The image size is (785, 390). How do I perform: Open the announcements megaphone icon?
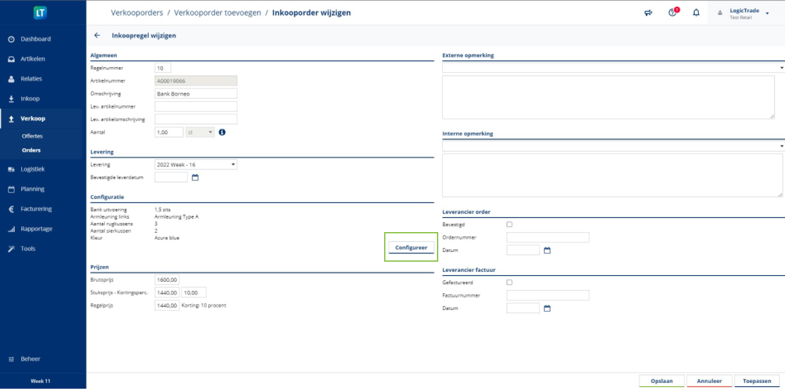pyautogui.click(x=648, y=12)
